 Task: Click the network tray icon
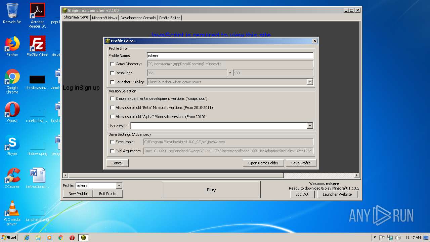[390, 238]
